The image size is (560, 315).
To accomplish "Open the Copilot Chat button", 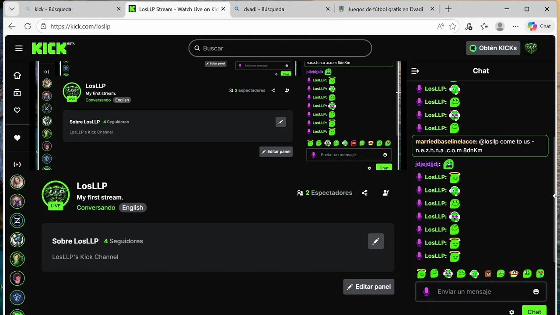I will [539, 26].
